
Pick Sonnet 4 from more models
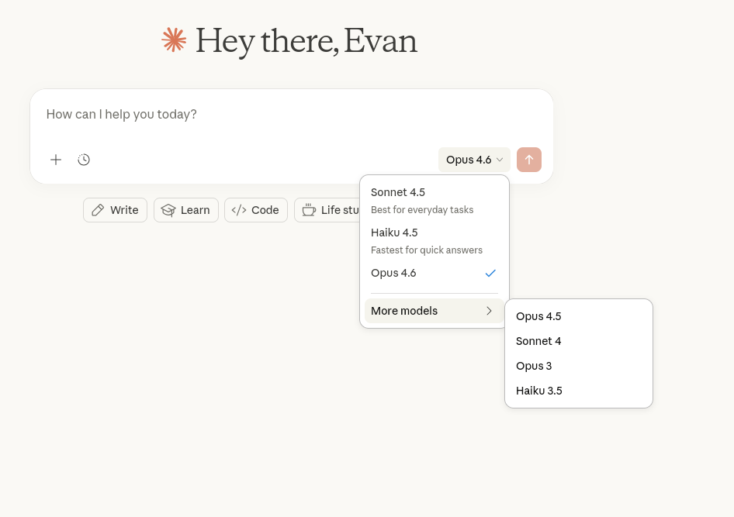tap(538, 341)
